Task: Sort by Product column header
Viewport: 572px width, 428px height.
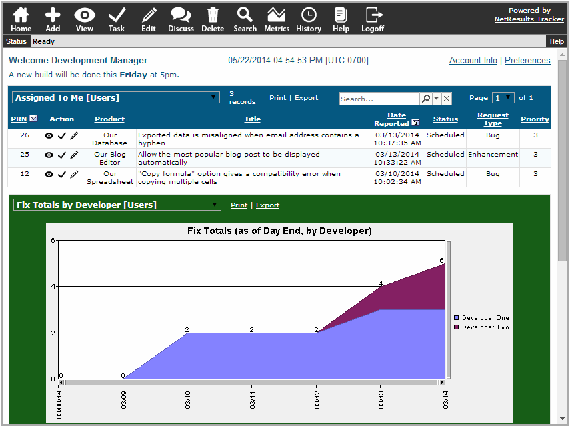Action: coord(110,119)
